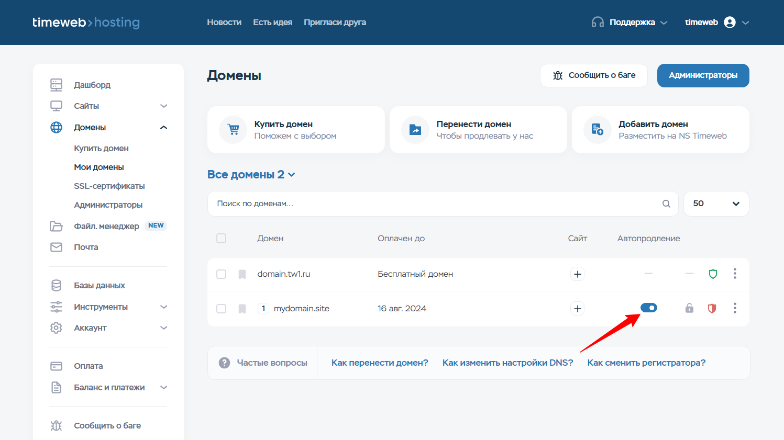Check the box for domain.tw1.ru

point(222,274)
